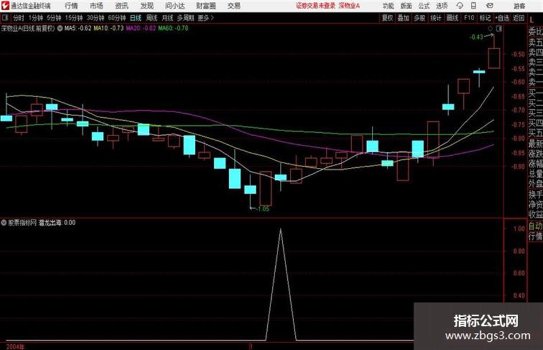Select the 月线 monthly chart tab
The width and height of the screenshot is (543, 350).
168,18
